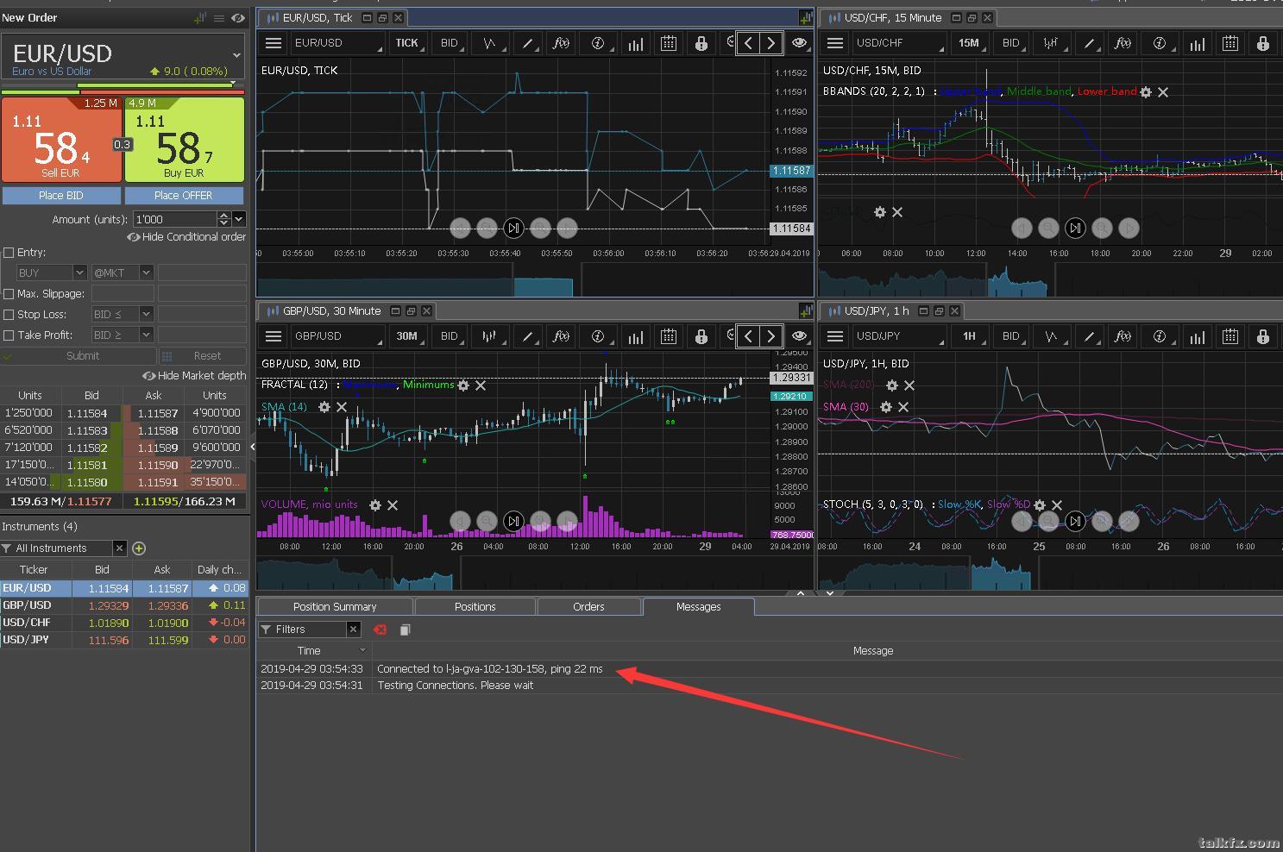Click the Place BID button
Viewport: 1283px width, 852px height.
pos(61,196)
